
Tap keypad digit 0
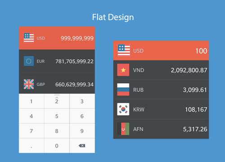pyautogui.click(x=57, y=146)
